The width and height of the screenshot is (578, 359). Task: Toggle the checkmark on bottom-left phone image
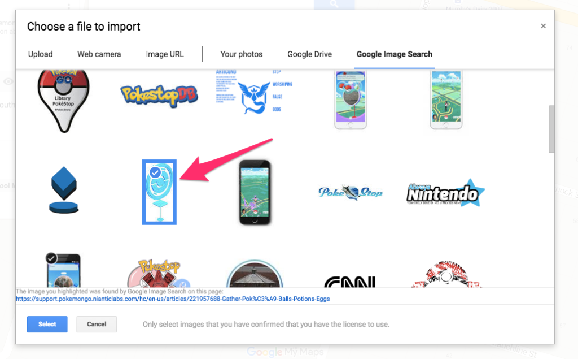[x=51, y=258]
